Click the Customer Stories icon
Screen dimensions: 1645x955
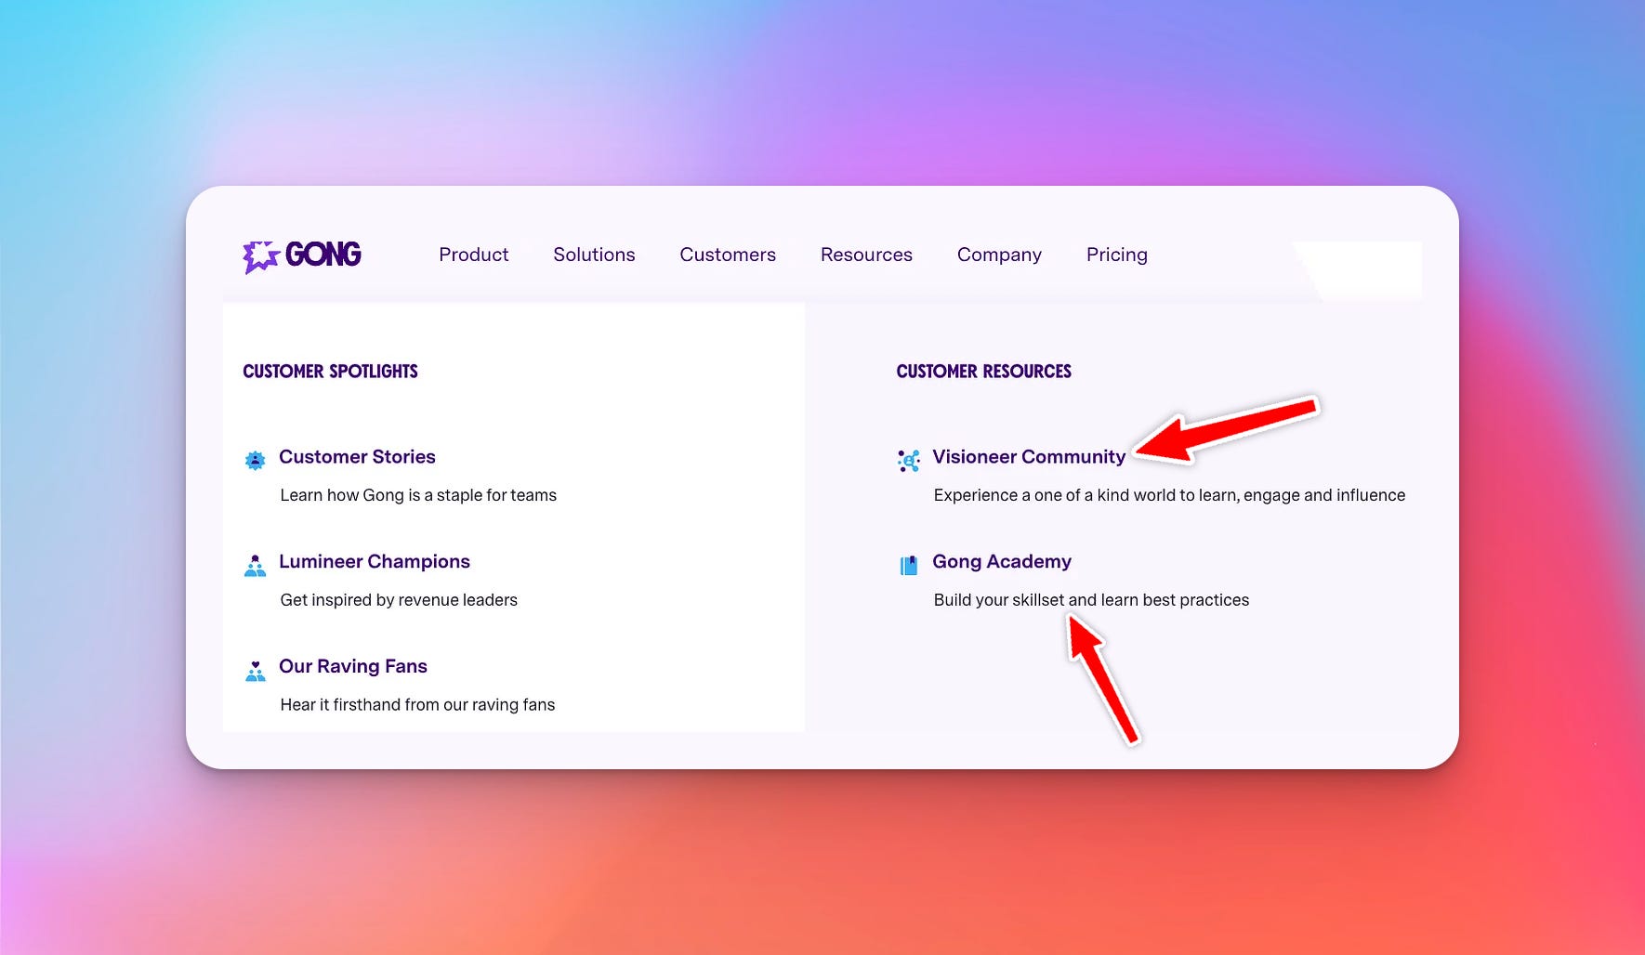pos(255,460)
